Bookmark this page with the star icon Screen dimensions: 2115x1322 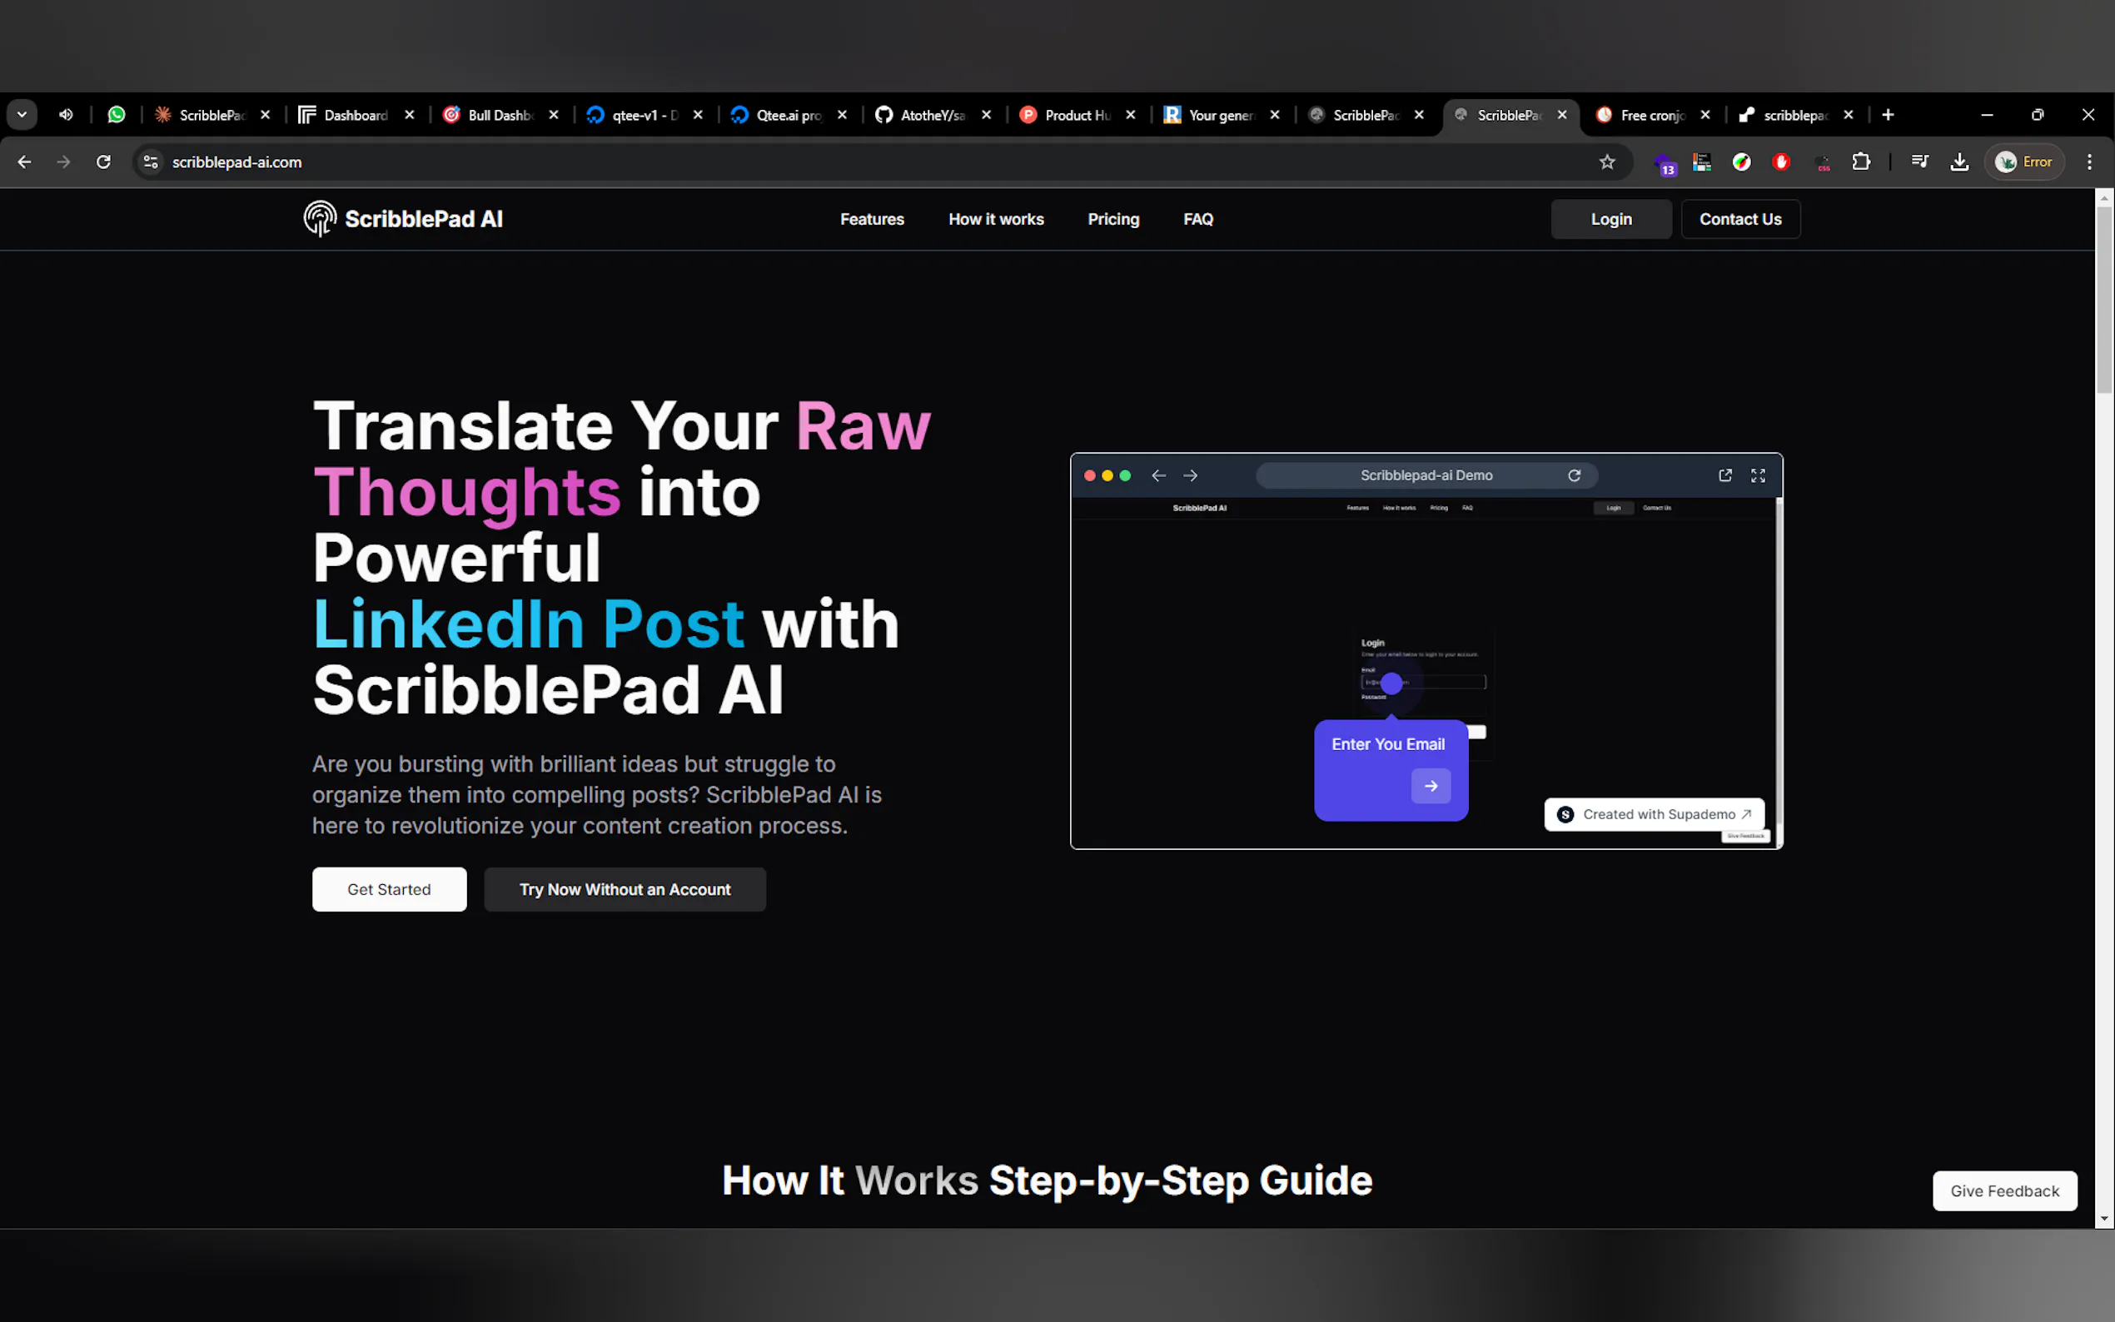tap(1607, 162)
